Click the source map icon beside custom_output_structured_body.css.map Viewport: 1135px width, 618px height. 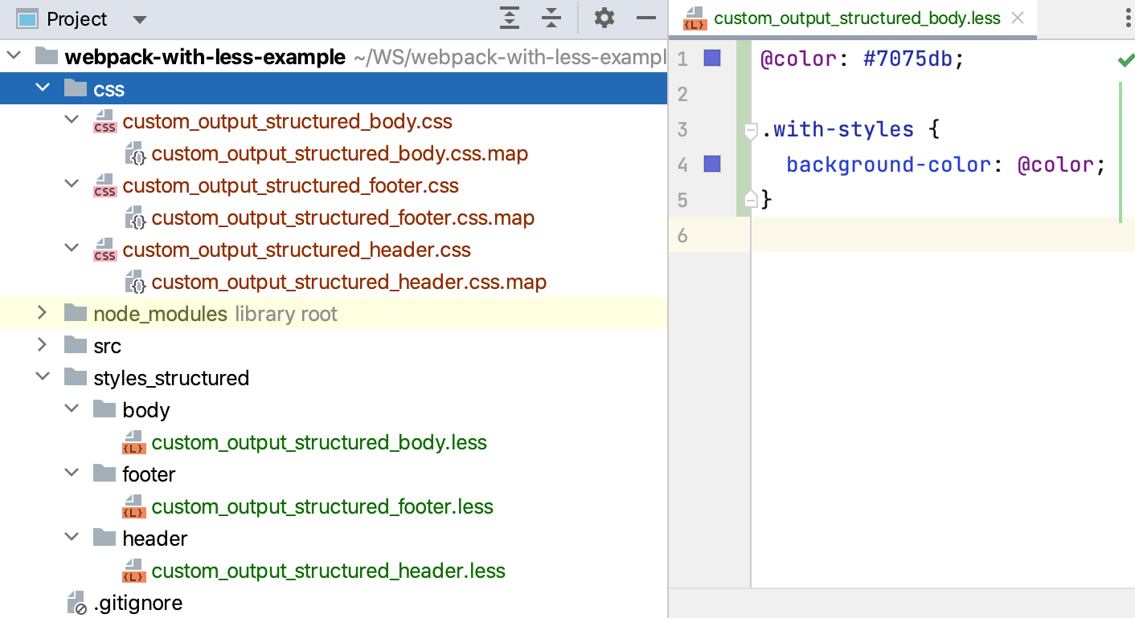point(135,153)
